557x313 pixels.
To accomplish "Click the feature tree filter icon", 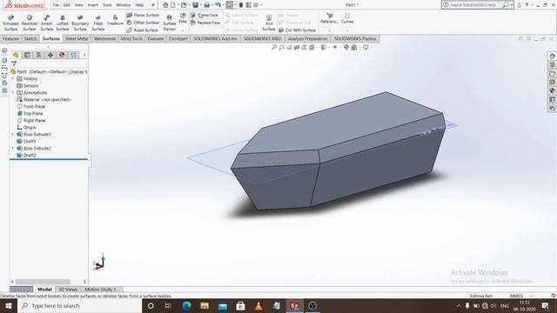I will coord(14,63).
